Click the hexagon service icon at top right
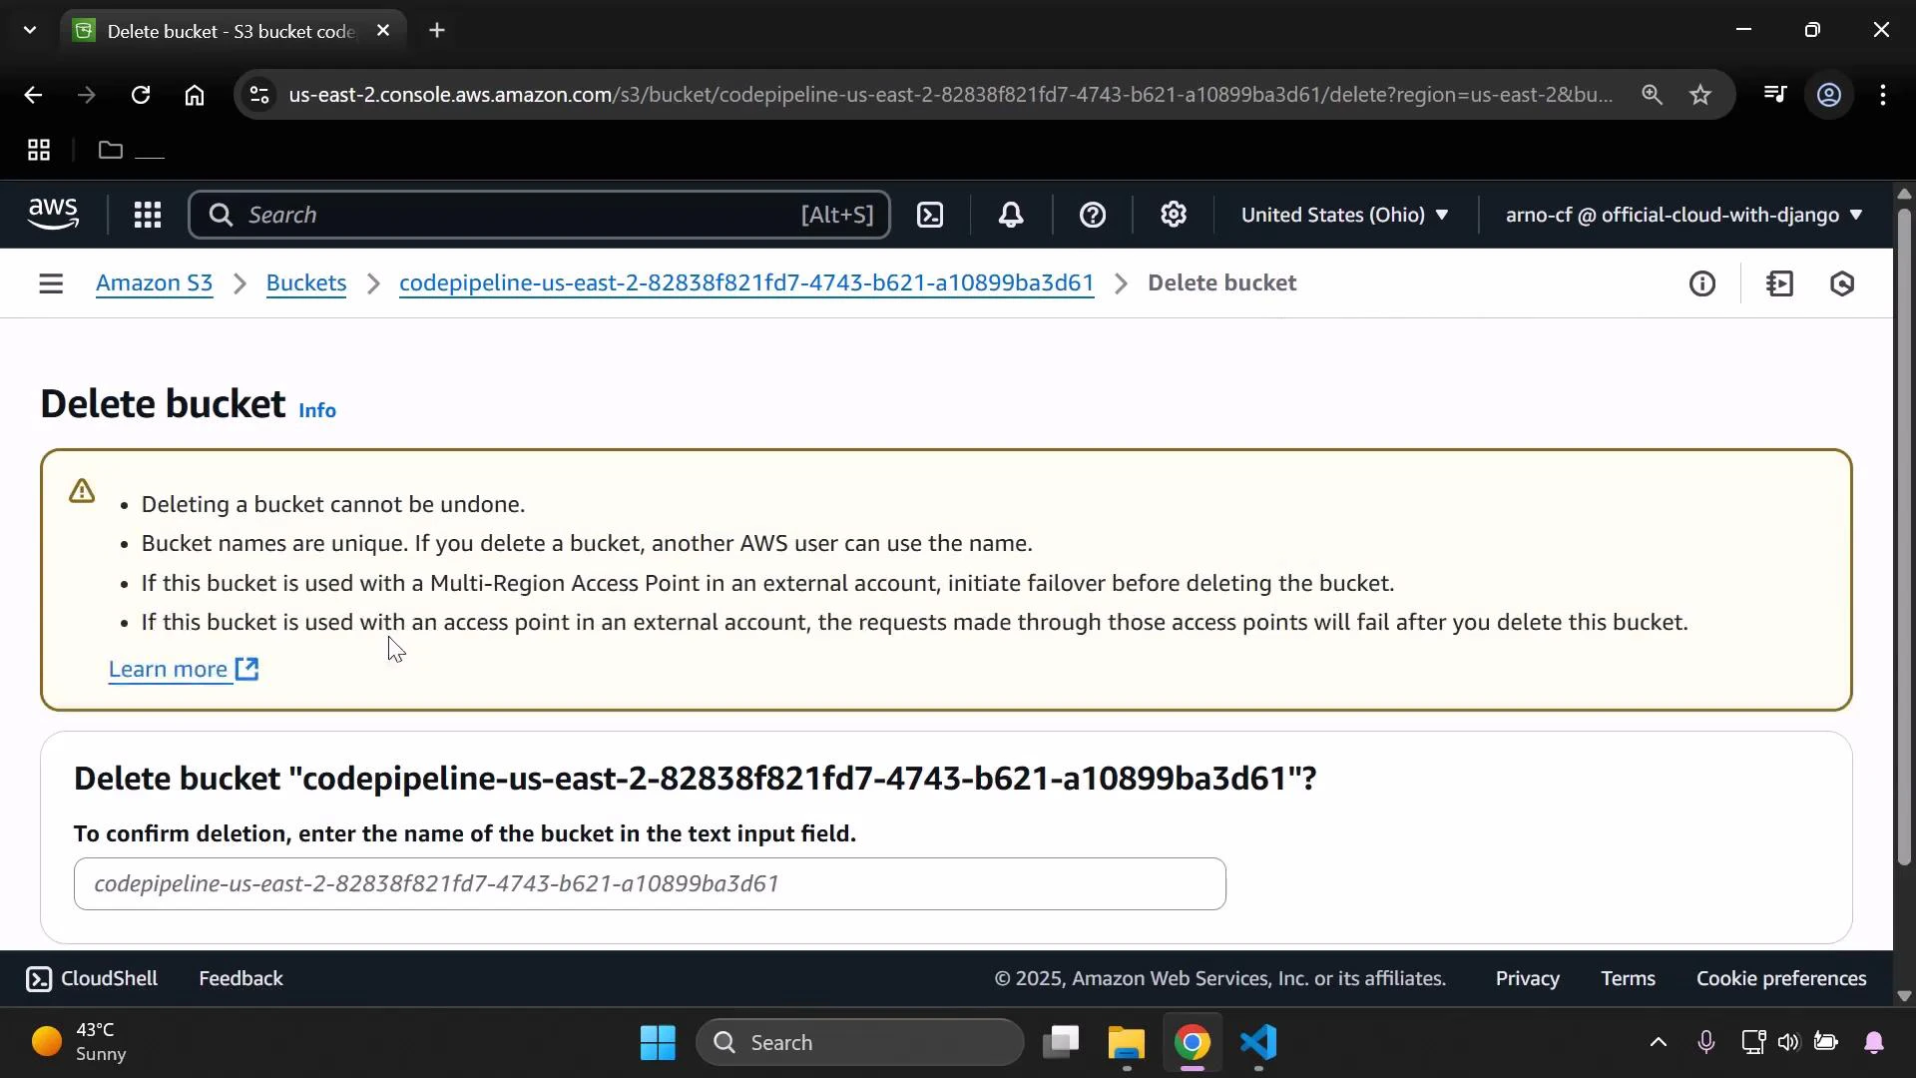The image size is (1916, 1078). click(x=1843, y=283)
